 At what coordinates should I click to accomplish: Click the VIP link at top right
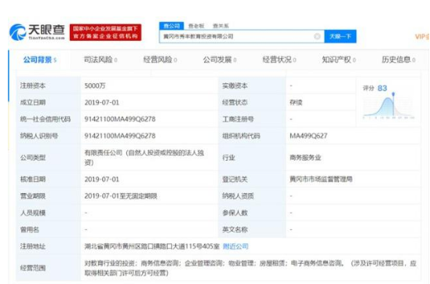[x=422, y=36]
